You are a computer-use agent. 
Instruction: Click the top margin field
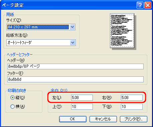[x=82, y=107]
